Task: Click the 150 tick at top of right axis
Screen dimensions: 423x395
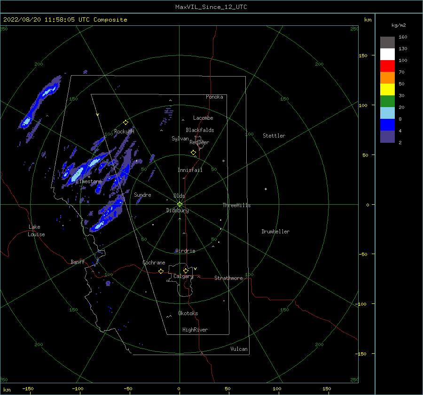Action: [363, 55]
